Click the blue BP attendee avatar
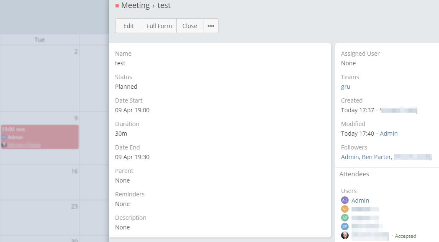Viewport: 439px width, 242px height. tap(345, 227)
